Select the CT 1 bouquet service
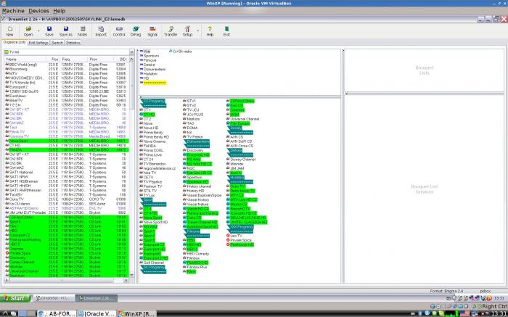508x317 pixels. tap(145, 110)
